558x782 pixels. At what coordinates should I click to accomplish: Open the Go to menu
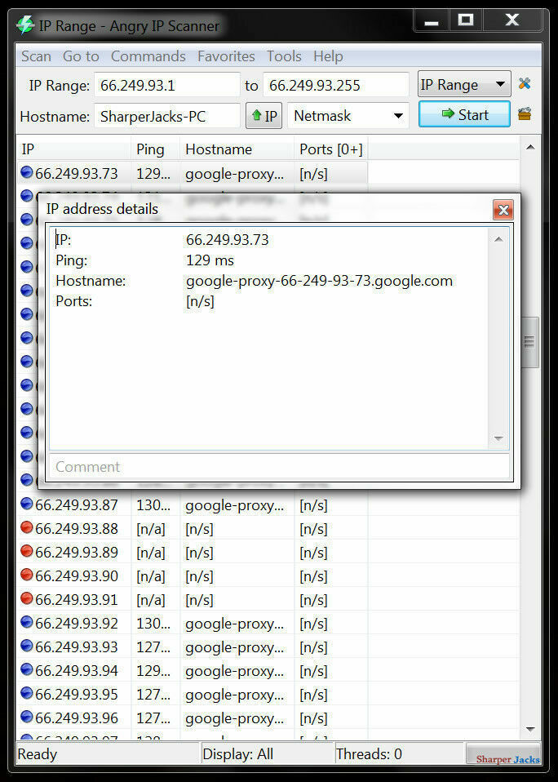pyautogui.click(x=81, y=56)
